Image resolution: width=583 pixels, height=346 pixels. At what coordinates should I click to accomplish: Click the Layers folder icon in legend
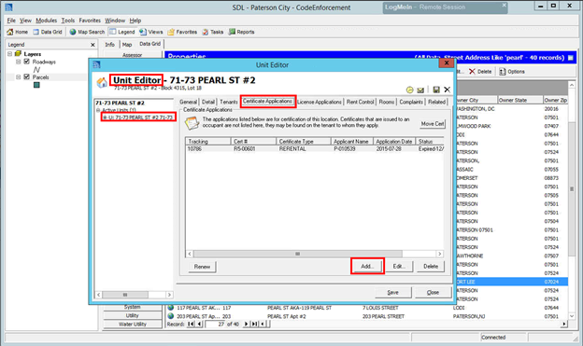coord(18,54)
